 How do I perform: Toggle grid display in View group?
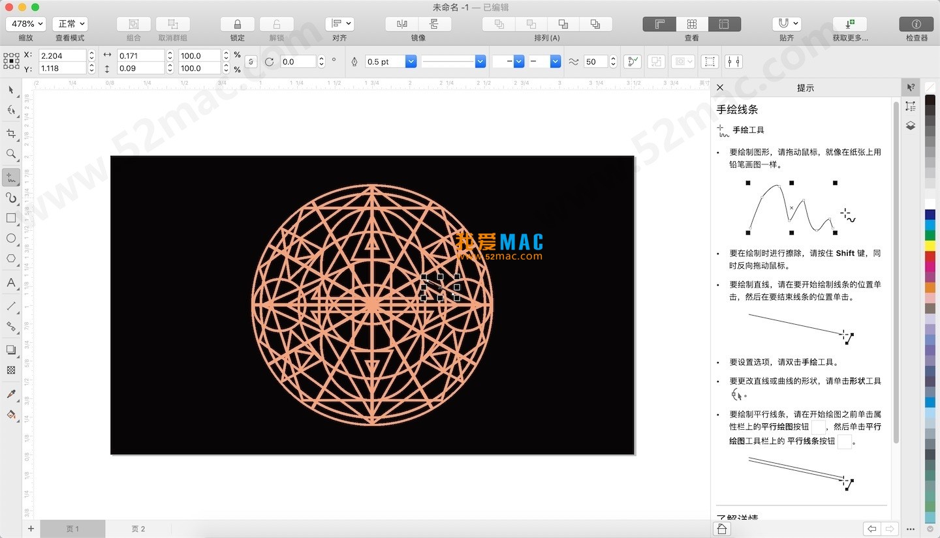692,24
